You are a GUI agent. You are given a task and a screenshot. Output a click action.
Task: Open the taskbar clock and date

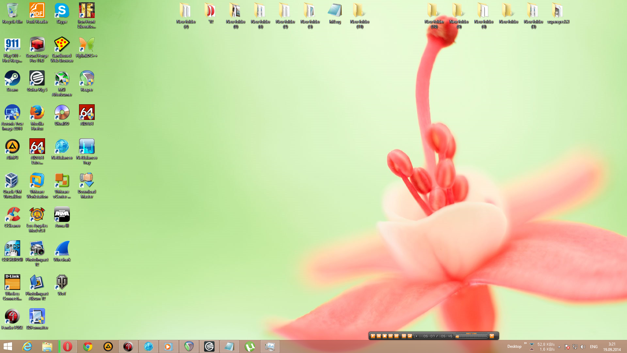pos(612,347)
